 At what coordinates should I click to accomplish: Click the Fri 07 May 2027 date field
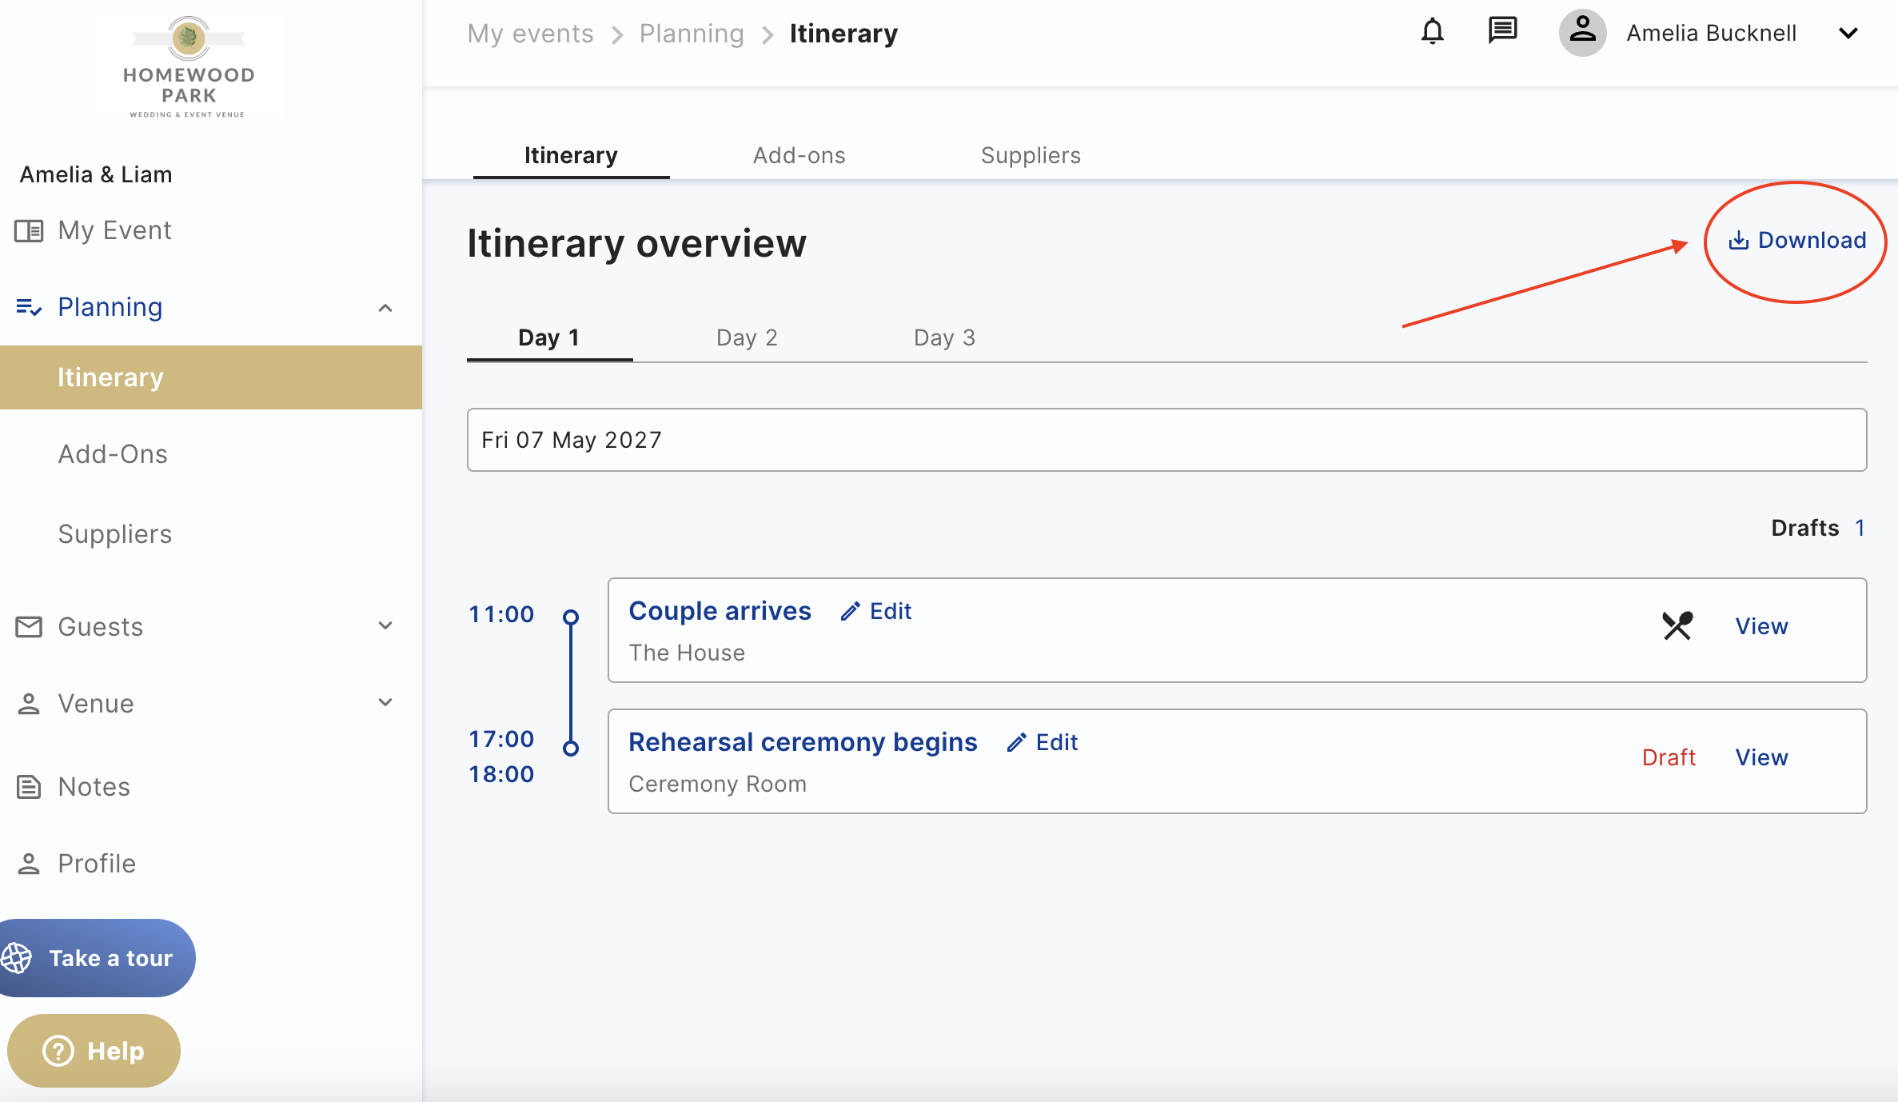[x=1166, y=440]
